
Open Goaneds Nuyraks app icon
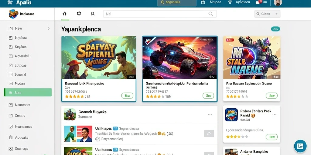[70, 114]
